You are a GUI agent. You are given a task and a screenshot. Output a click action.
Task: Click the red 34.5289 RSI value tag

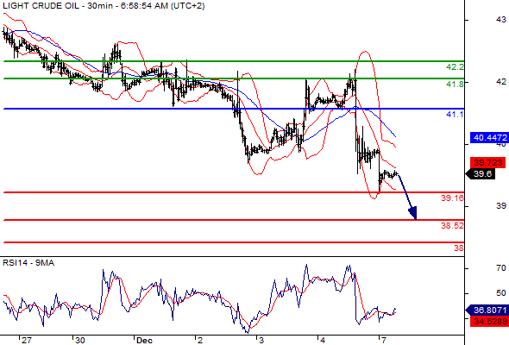[x=489, y=322]
